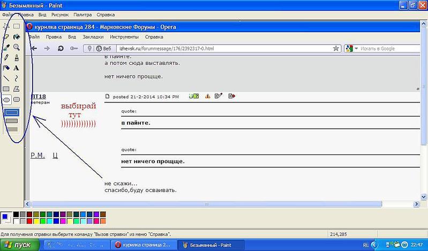The width and height of the screenshot is (428, 251).
Task: Pick the cyan color swatch
Action: 49,221
